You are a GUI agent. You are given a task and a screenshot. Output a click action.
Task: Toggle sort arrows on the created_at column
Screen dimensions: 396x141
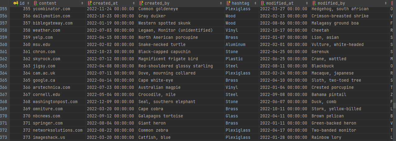[x=134, y=3]
